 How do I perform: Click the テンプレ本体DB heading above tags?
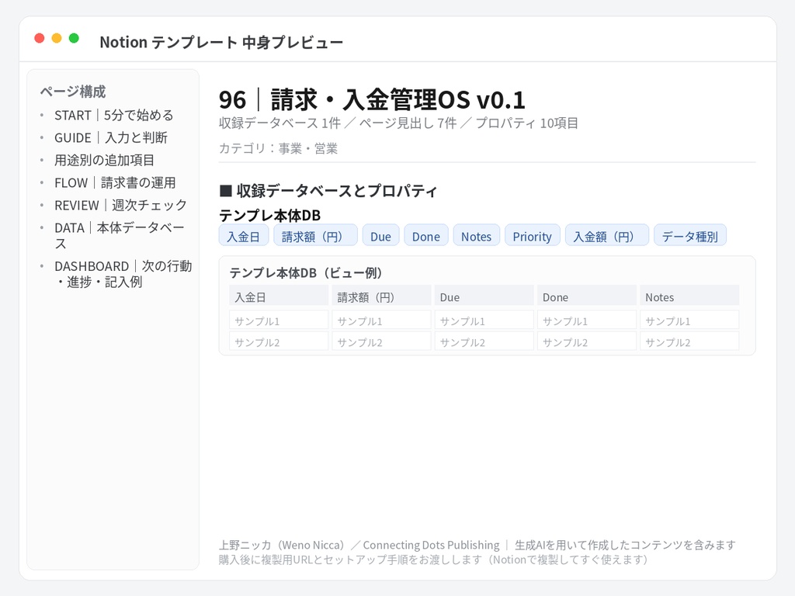click(x=269, y=216)
